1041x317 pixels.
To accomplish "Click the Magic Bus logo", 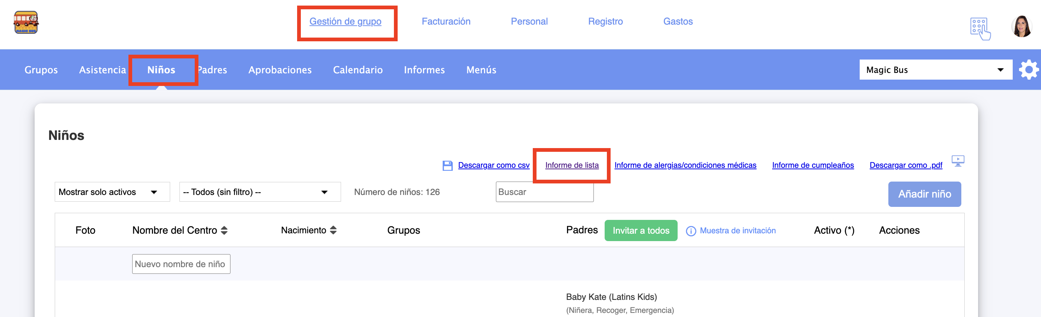I will pos(26,22).
